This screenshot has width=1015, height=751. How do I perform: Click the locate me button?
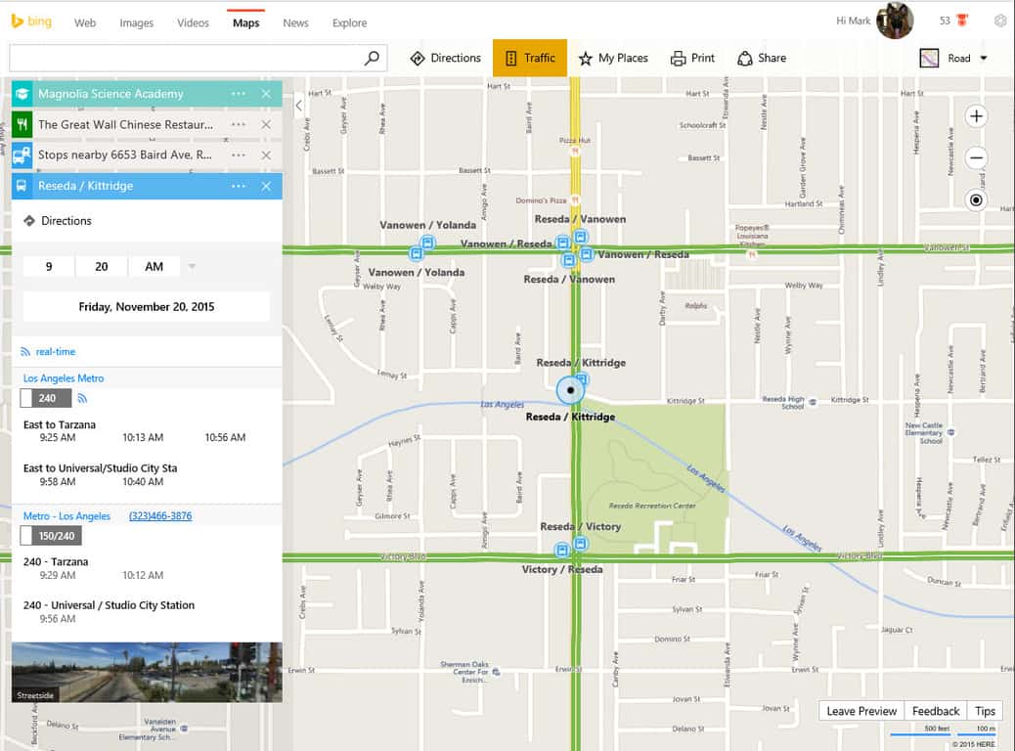(x=976, y=200)
